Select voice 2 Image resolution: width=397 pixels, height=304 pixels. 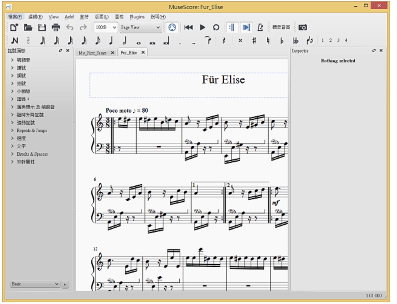(x=330, y=40)
